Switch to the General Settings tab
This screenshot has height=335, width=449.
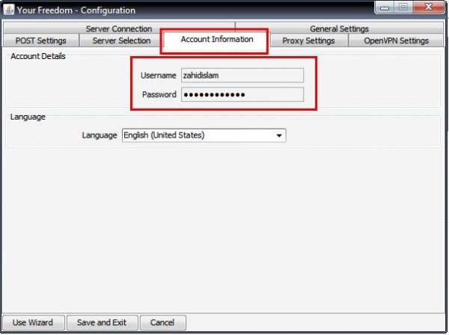point(339,28)
